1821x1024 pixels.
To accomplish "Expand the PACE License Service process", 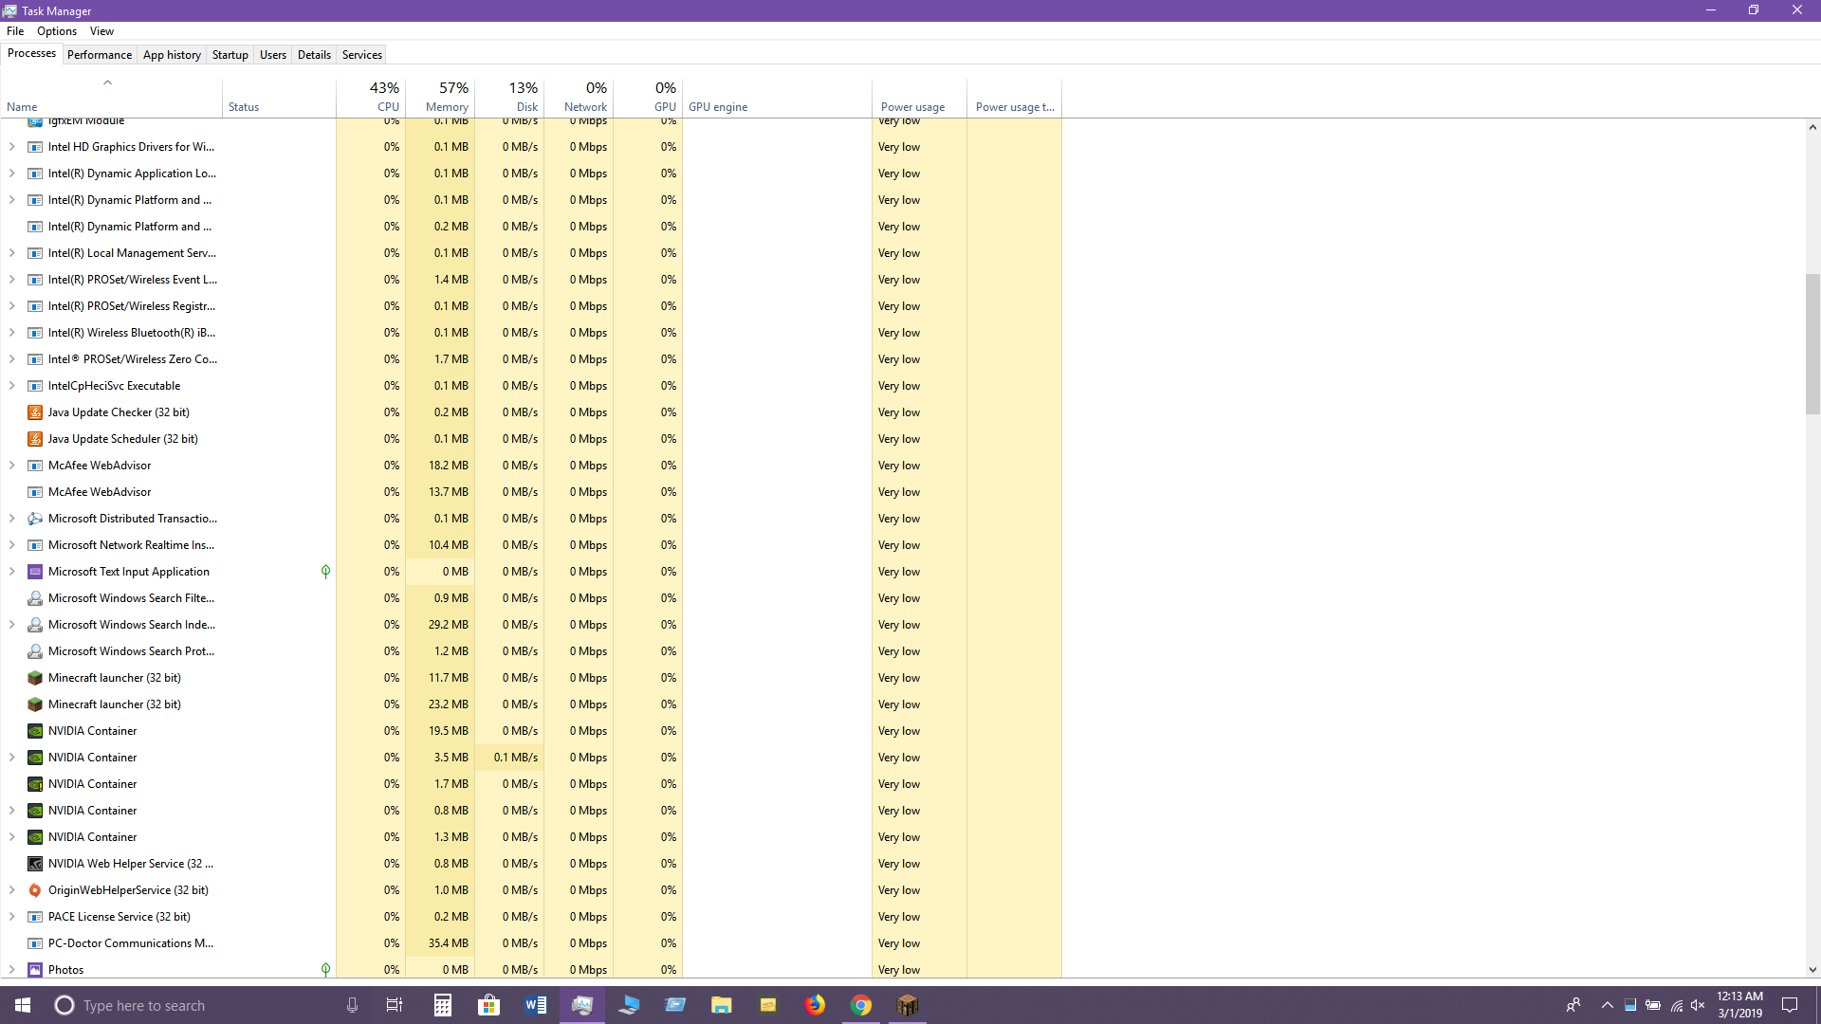I will click(x=11, y=917).
